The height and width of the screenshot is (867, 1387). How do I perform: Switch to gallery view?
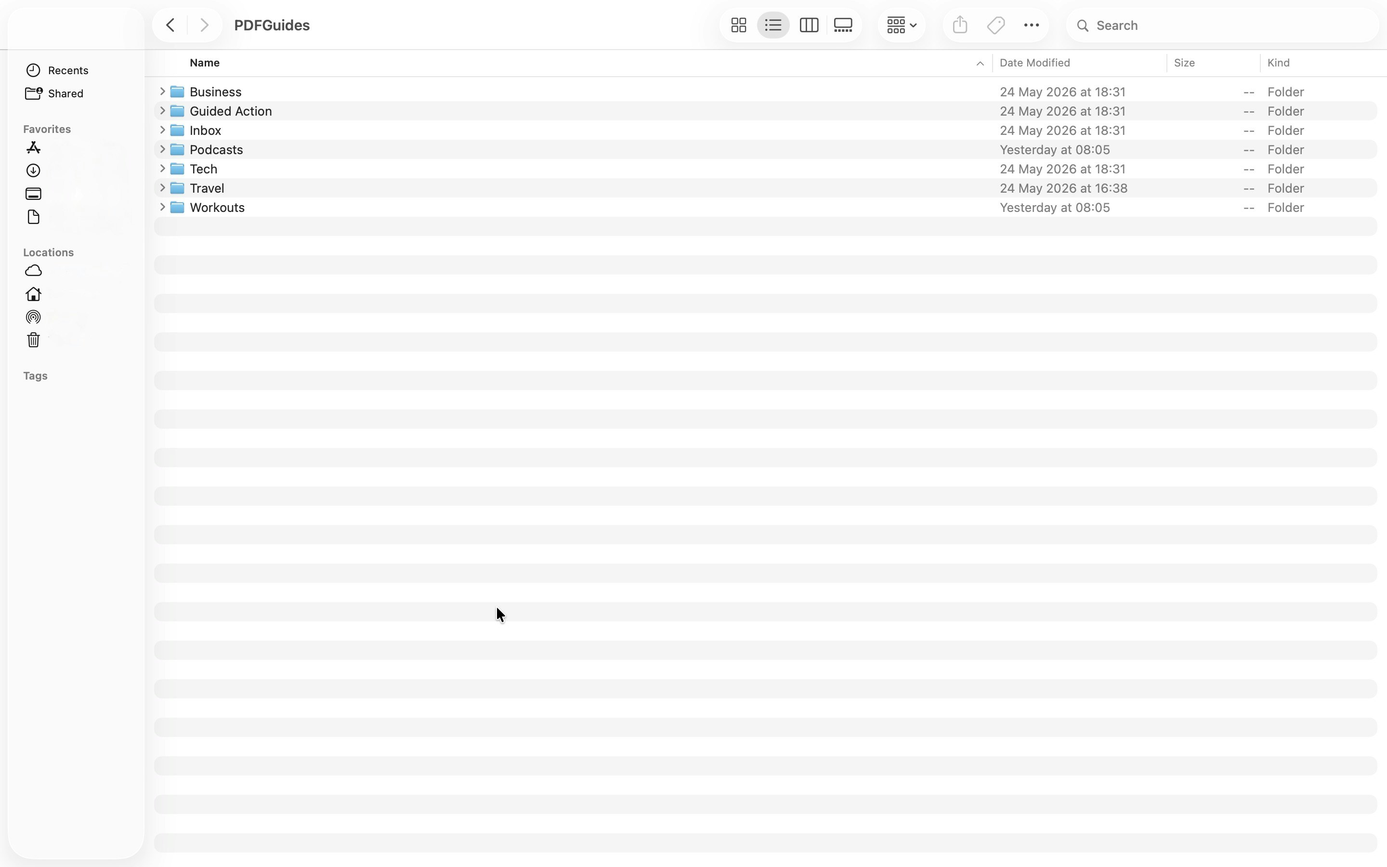[x=843, y=25]
